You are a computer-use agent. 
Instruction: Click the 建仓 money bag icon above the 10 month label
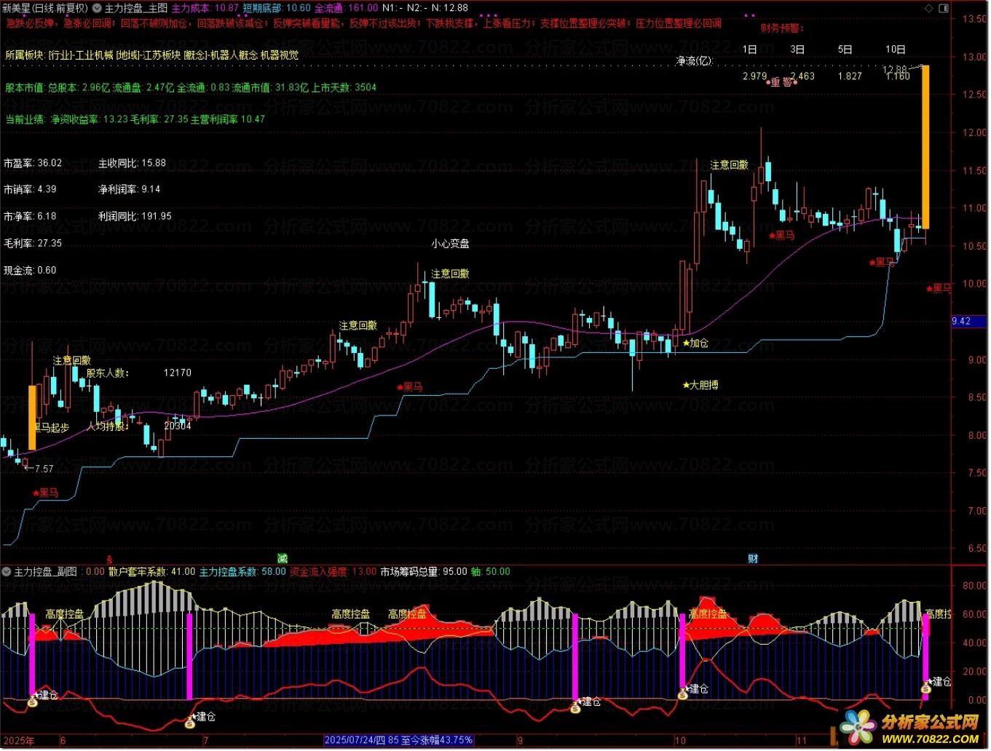point(682,694)
